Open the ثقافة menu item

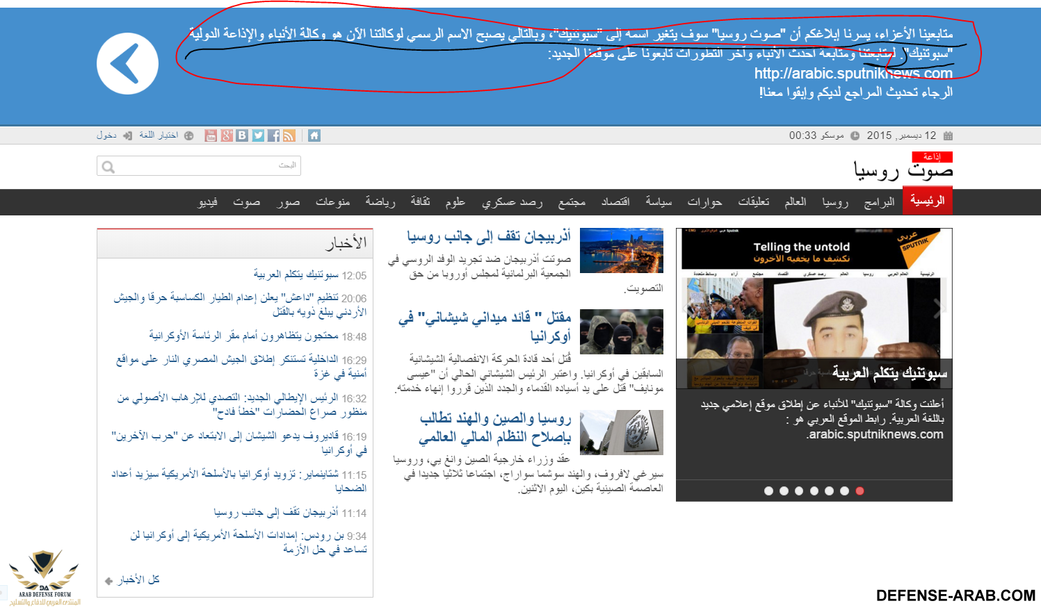click(420, 202)
